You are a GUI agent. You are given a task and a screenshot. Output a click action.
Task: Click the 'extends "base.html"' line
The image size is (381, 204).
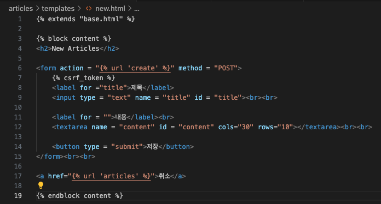coord(85,19)
